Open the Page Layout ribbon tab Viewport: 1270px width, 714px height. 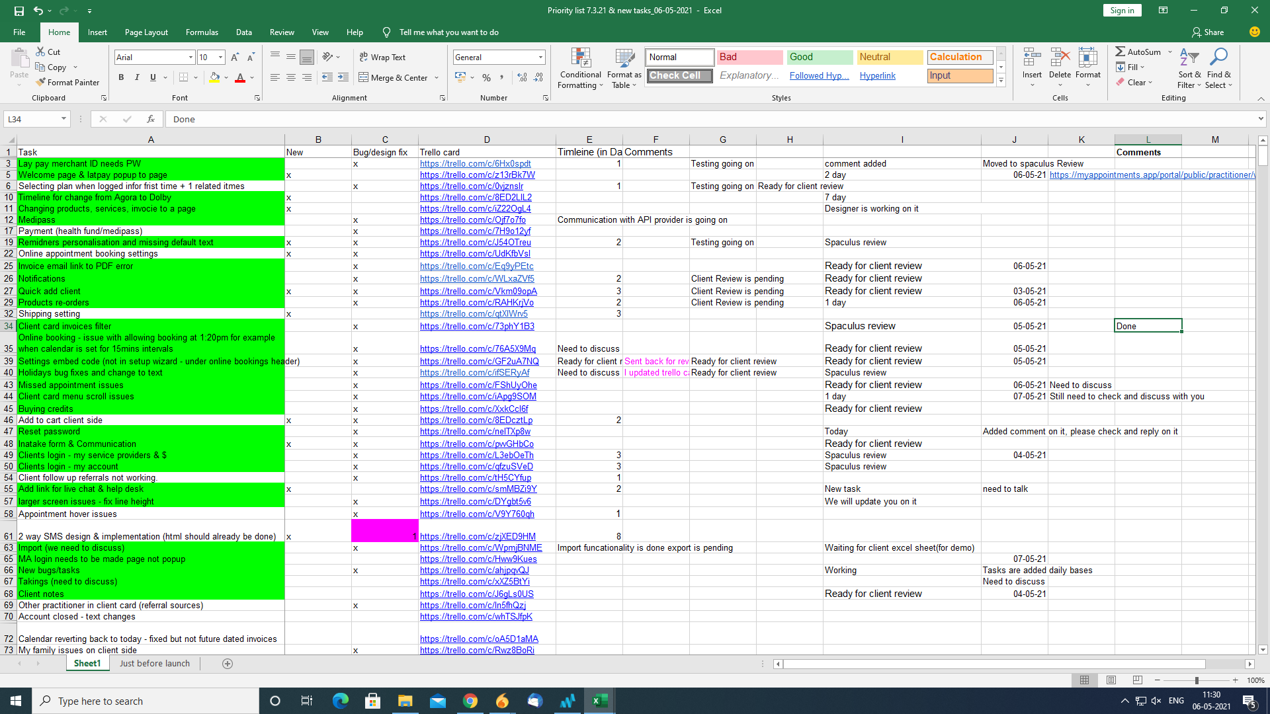tap(146, 32)
